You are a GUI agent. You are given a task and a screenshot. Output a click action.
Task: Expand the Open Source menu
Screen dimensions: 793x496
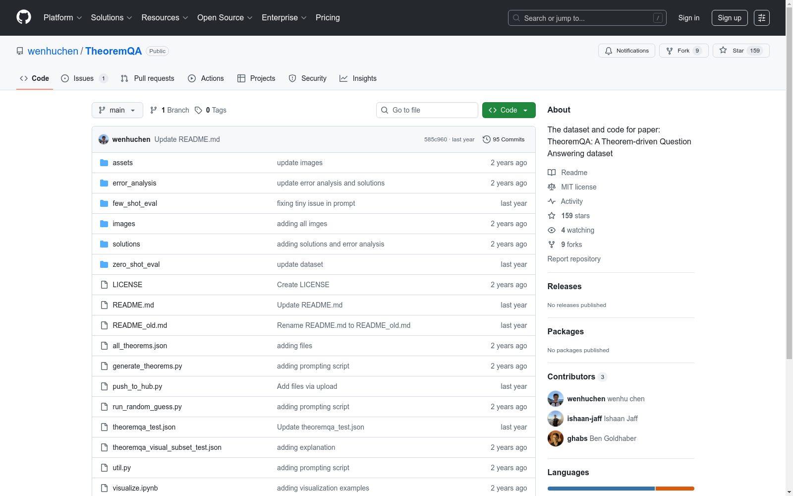pyautogui.click(x=225, y=18)
